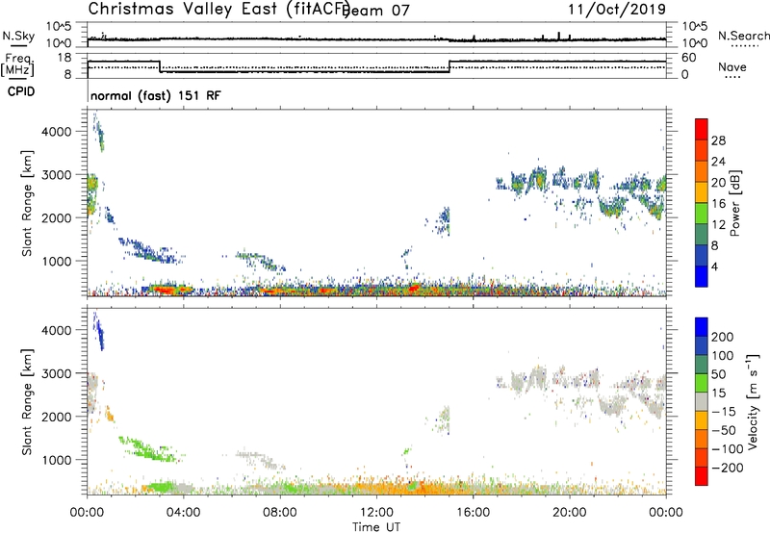The image size is (770, 533).
Task: Select the light green segment of Power color bar
Action: point(702,213)
